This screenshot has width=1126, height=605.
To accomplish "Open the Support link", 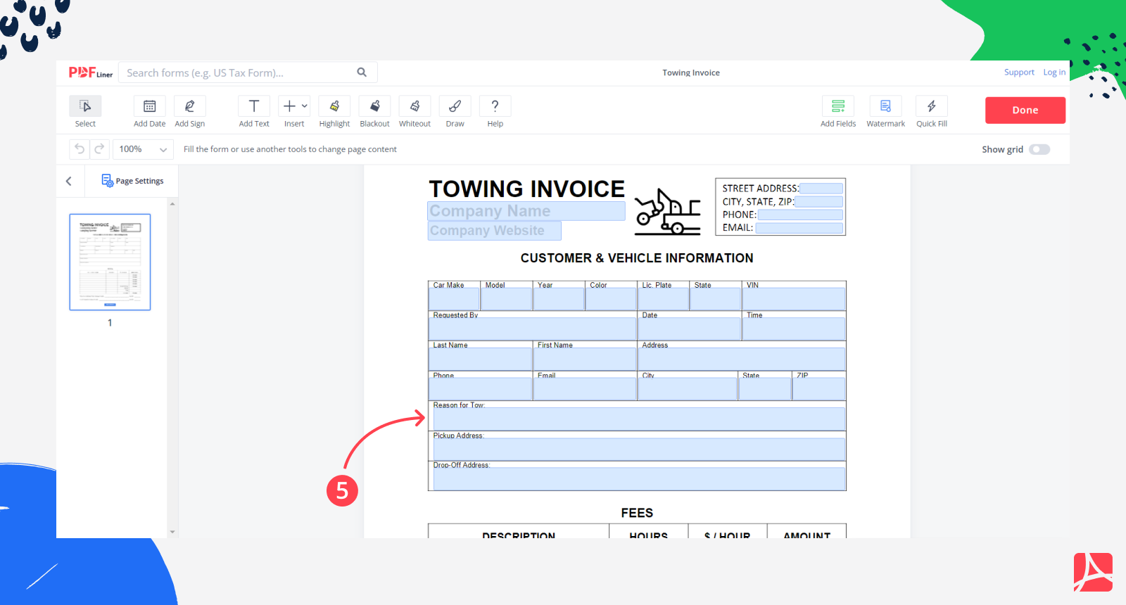I will click(x=1019, y=72).
